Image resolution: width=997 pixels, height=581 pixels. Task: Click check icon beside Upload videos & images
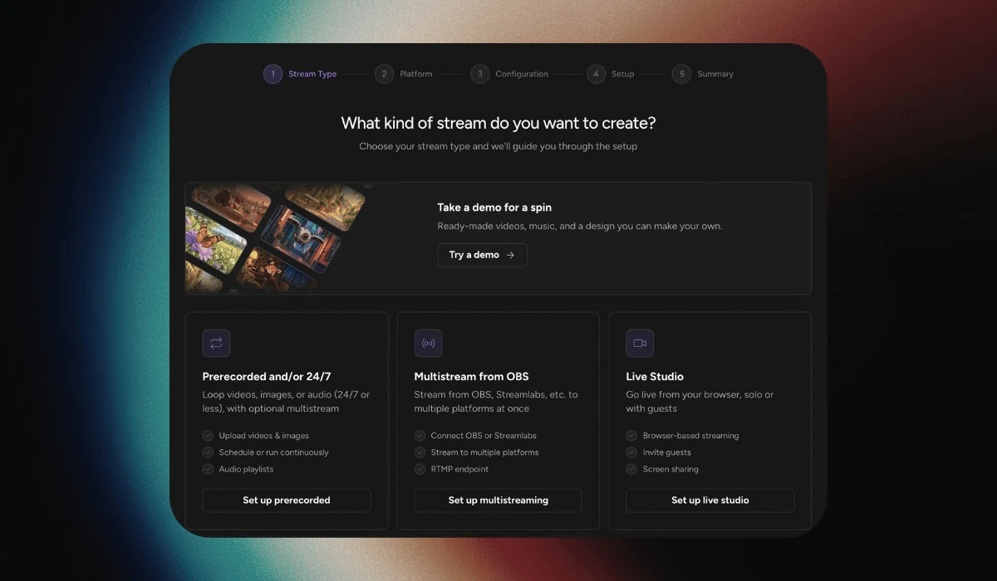[209, 435]
